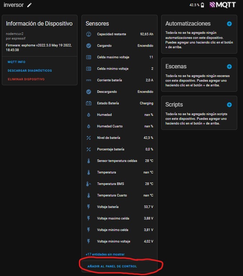Viewport: 243px width, 276px height.
Task: Click the Capacidad restante gauge icon
Action: [x=89, y=34]
